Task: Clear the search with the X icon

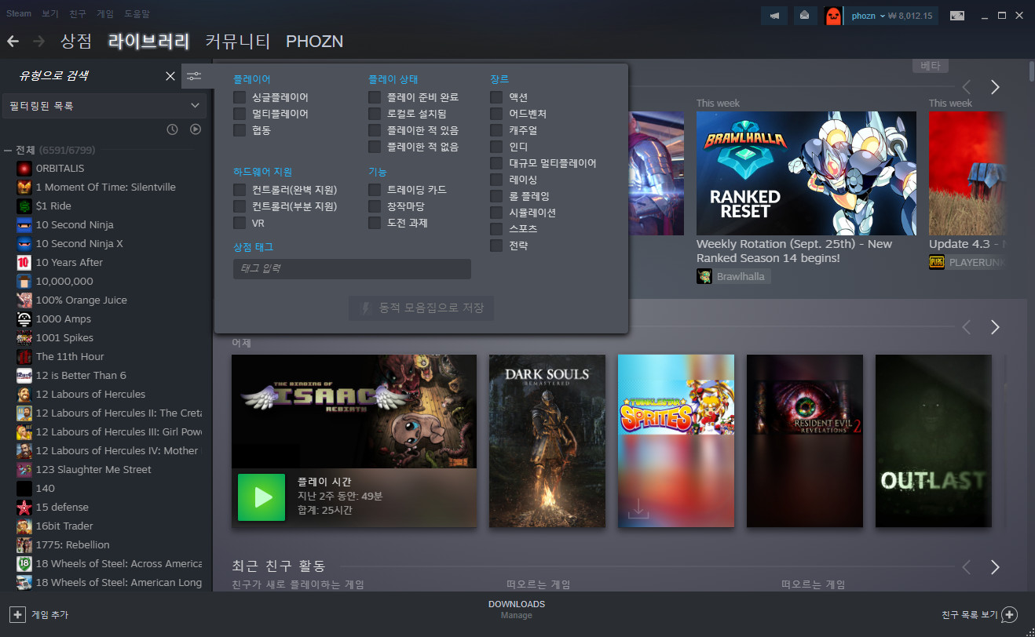Action: pos(170,76)
